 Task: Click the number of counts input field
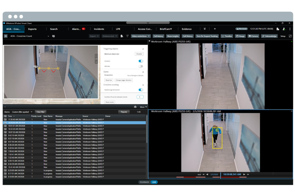pyautogui.click(x=140, y=97)
